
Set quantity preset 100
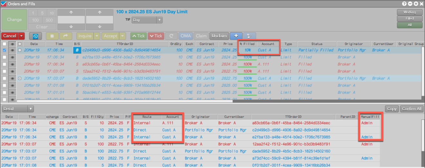[35, 20]
